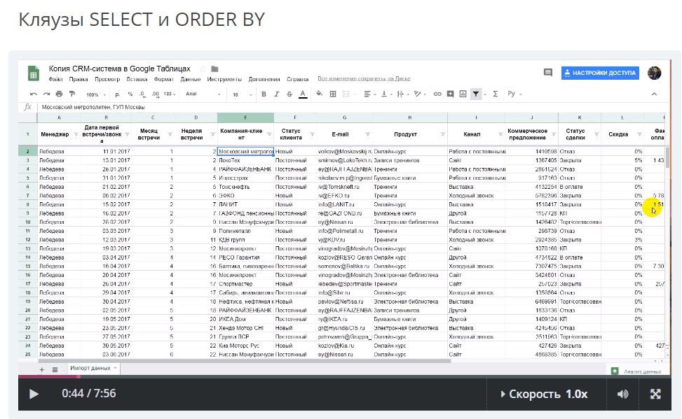Screen dimensions: 682x419
Task: Click the spreadsheet horizontal scrollbar
Action: (x=245, y=360)
